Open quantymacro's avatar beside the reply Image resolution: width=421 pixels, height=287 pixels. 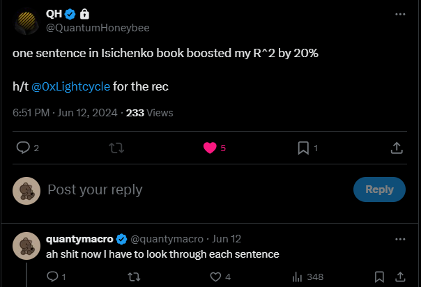coord(26,246)
